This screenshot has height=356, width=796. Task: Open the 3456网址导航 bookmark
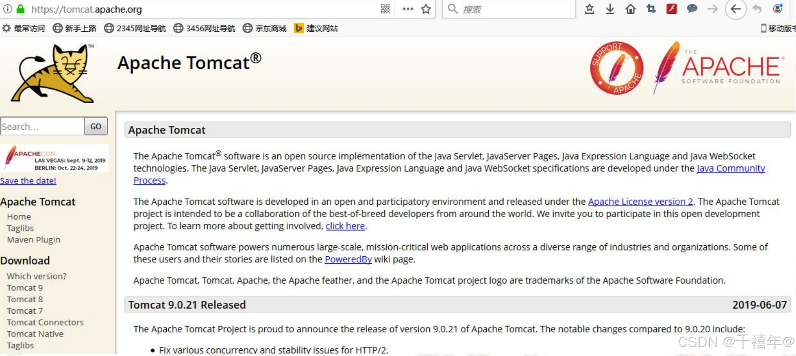tap(204, 29)
